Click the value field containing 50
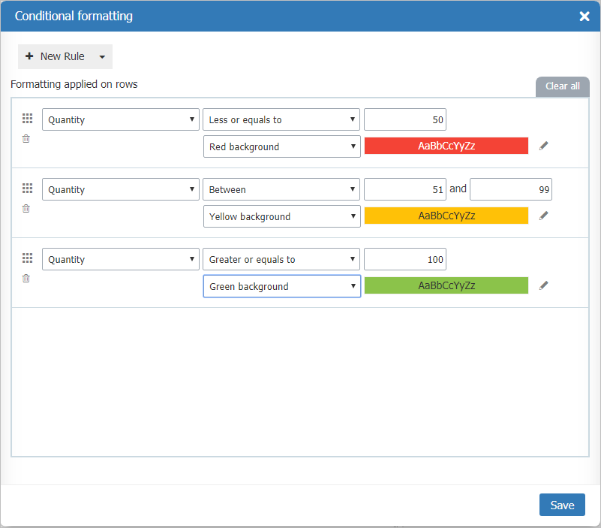This screenshot has width=601, height=528. [x=405, y=120]
